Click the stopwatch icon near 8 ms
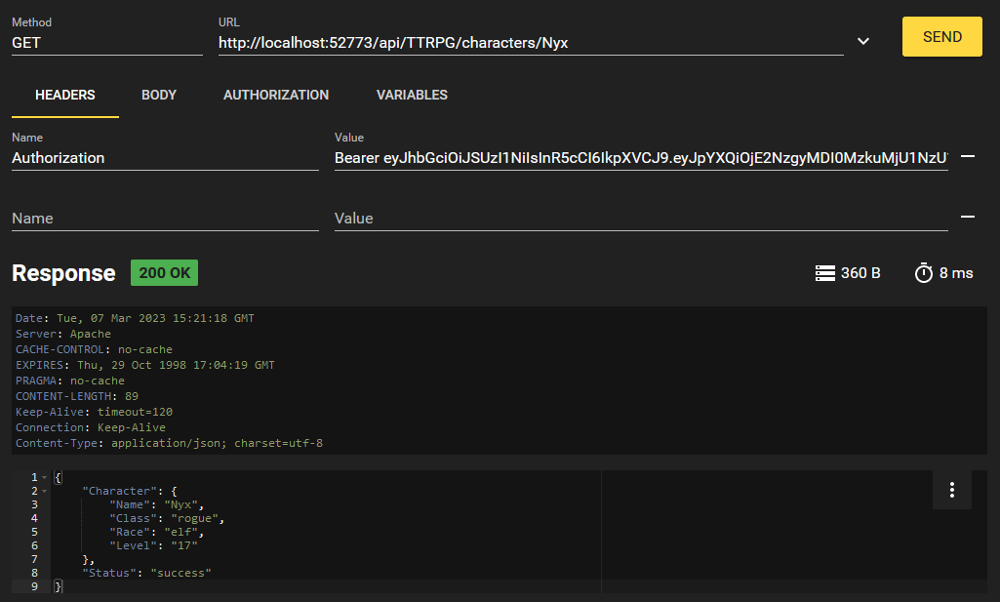This screenshot has width=1000, height=602. pyautogui.click(x=924, y=273)
